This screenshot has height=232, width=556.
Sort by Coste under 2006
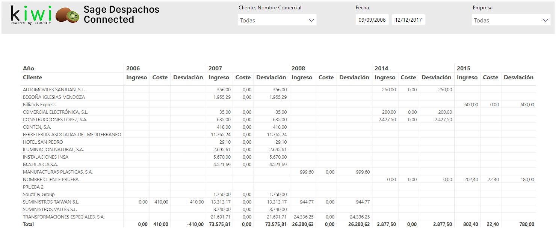(160, 77)
